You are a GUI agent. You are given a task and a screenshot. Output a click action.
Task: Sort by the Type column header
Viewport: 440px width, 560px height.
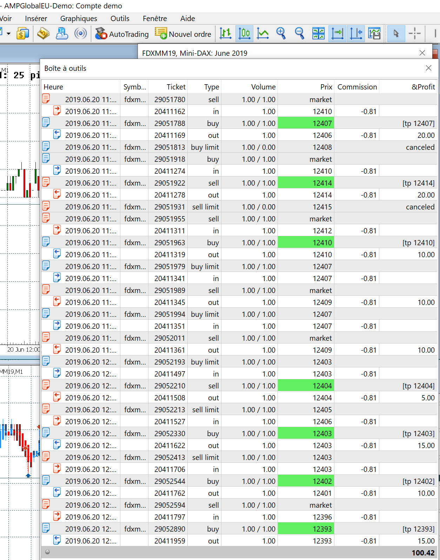click(x=205, y=87)
